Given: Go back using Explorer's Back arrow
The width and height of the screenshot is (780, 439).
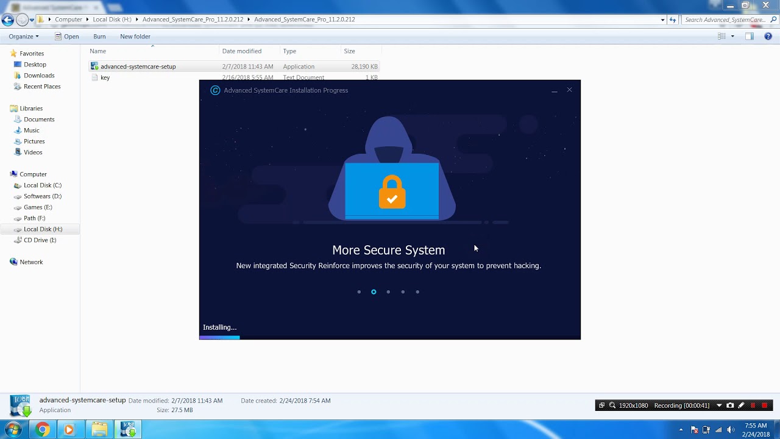Looking at the screenshot, I should [x=8, y=20].
